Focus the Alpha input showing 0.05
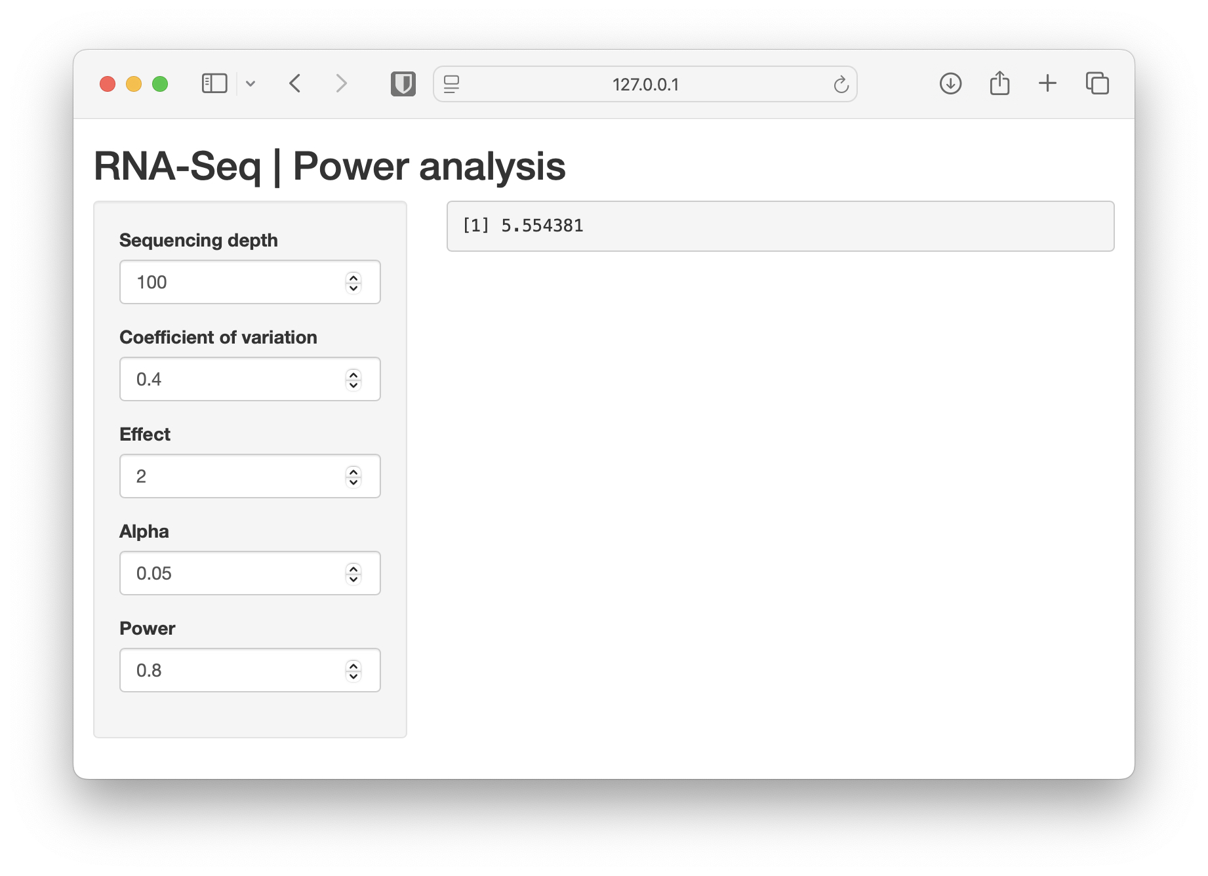1208x876 pixels. [250, 573]
